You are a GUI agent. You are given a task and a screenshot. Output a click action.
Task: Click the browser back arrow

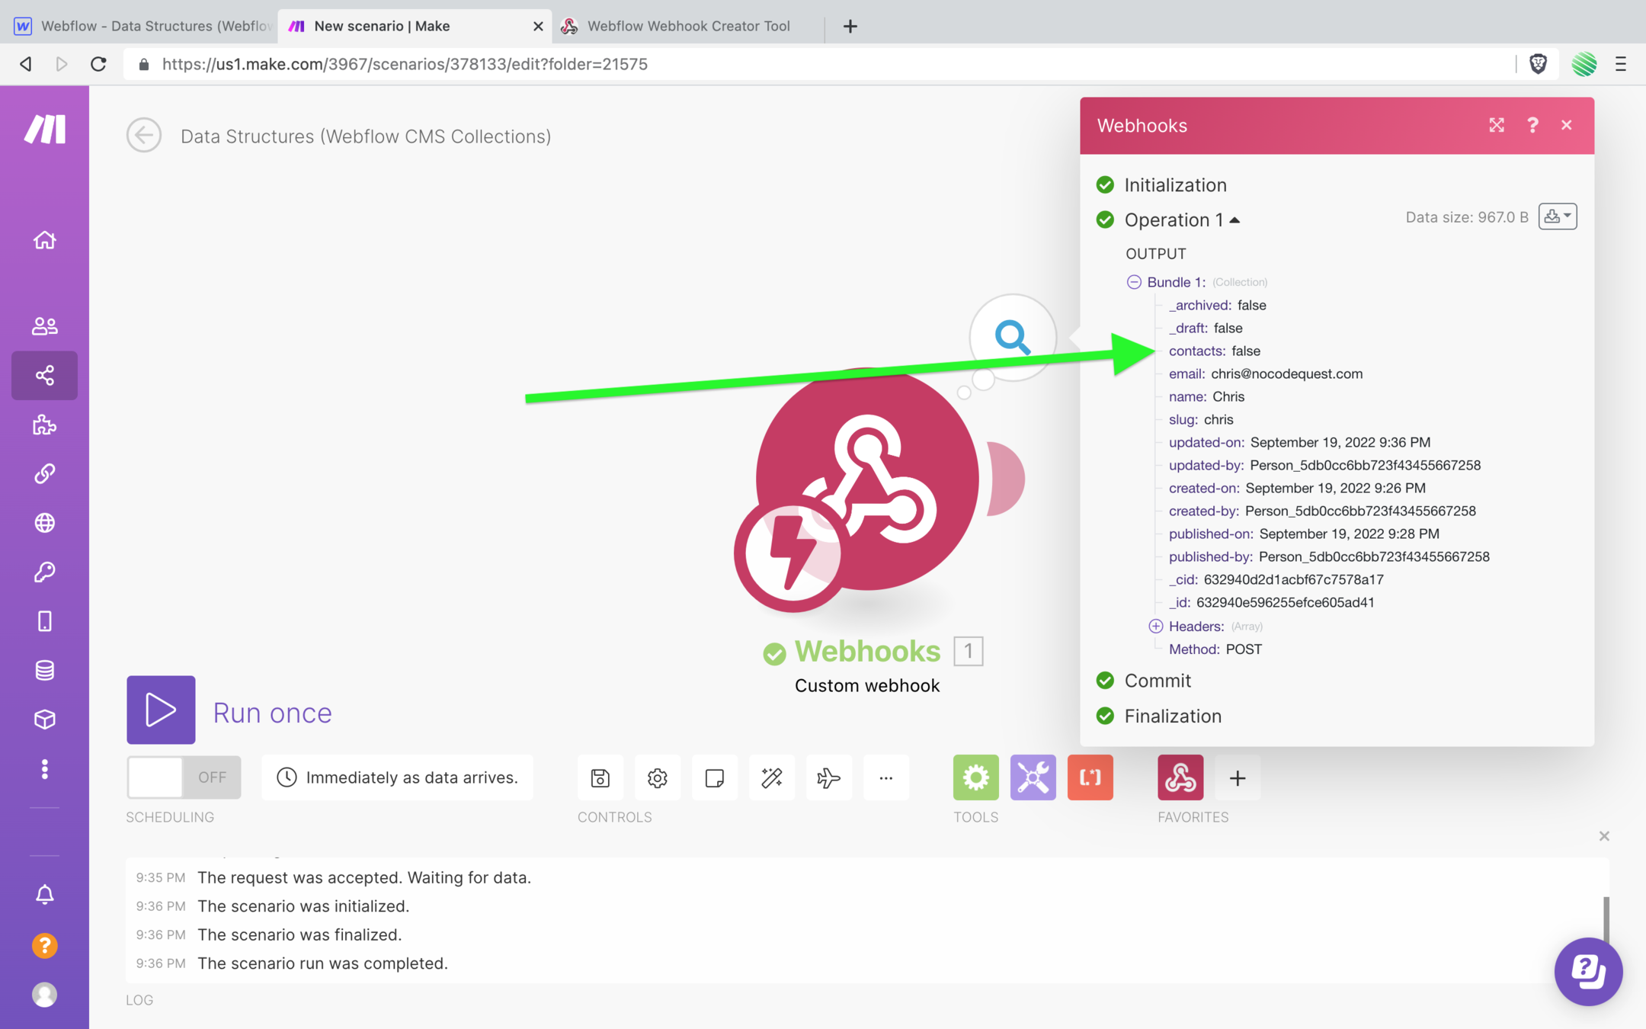tap(25, 64)
